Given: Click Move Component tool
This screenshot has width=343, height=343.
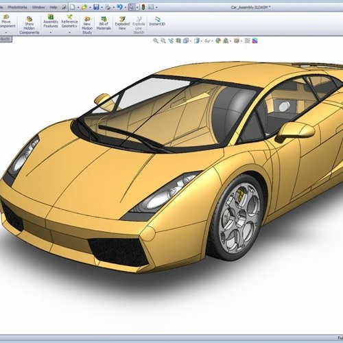Looking at the screenshot, I should 6,21.
